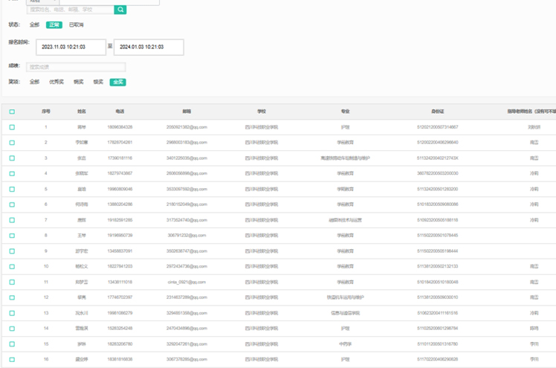556x368 pixels.
Task: Filter awards by 铜奖
Action: [78, 82]
